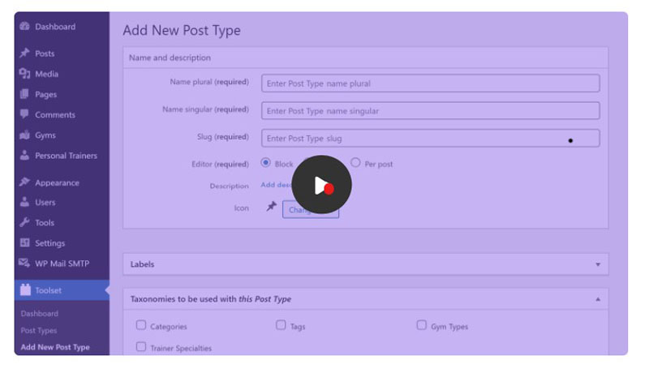Viewport: 649px width, 373px height.
Task: Click the Appearance paintbrush icon
Action: click(x=25, y=182)
